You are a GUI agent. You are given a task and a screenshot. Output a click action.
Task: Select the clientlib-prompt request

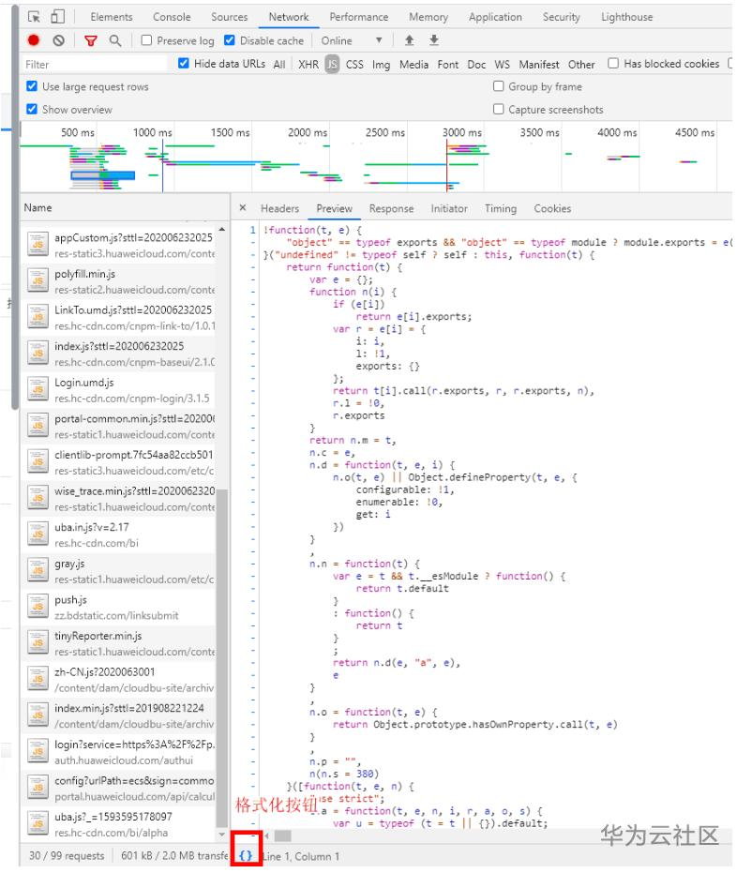coord(119,462)
